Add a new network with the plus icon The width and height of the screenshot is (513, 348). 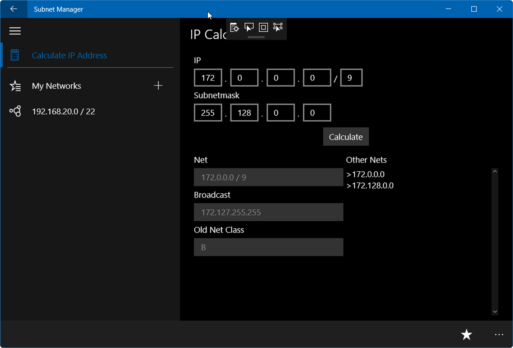(x=158, y=85)
